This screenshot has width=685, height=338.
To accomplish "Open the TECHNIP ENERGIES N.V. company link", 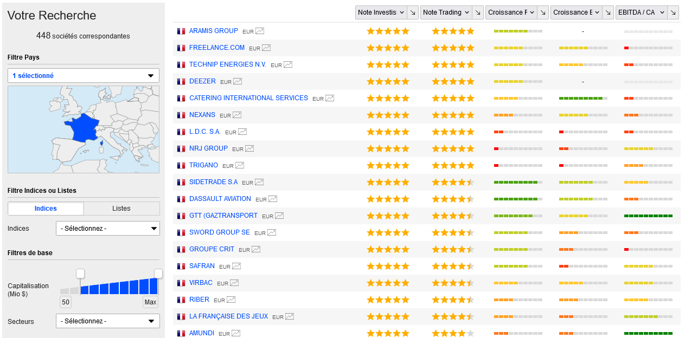I will pyautogui.click(x=228, y=64).
